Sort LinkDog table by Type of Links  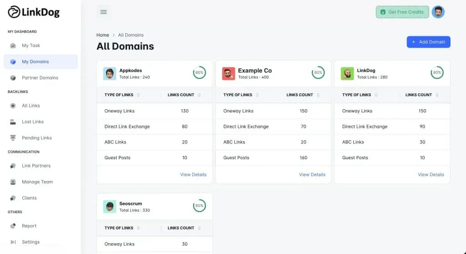[x=376, y=95]
